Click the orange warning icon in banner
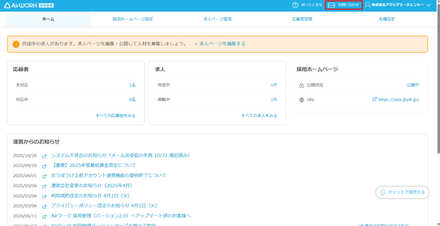 click(x=16, y=44)
